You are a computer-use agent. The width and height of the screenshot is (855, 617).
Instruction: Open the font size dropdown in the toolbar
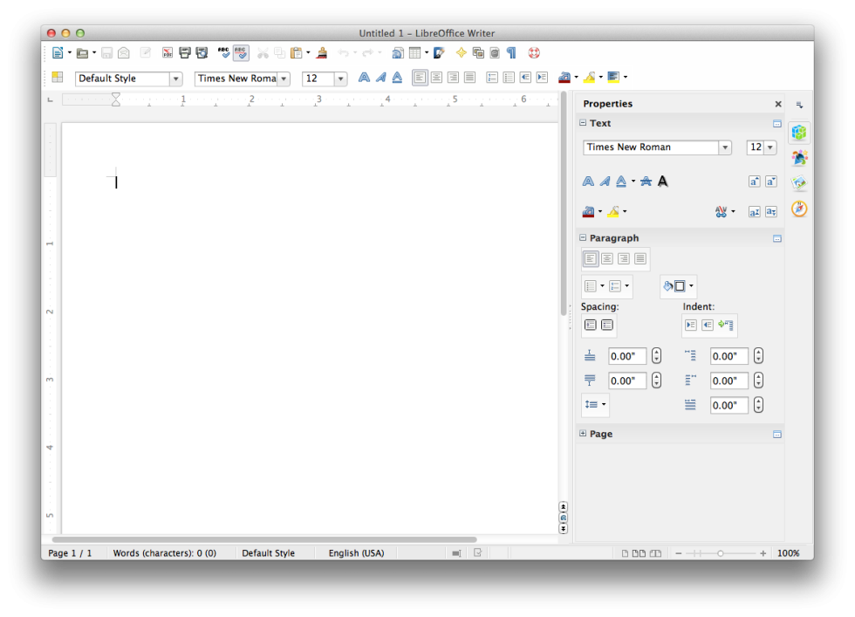pyautogui.click(x=340, y=78)
